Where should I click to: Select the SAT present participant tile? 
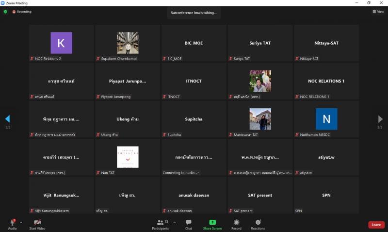260,195
